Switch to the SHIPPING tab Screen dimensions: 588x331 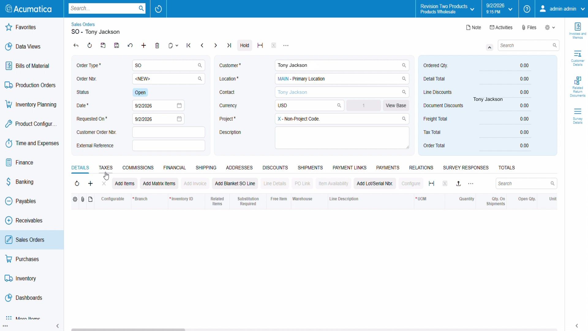(x=206, y=168)
